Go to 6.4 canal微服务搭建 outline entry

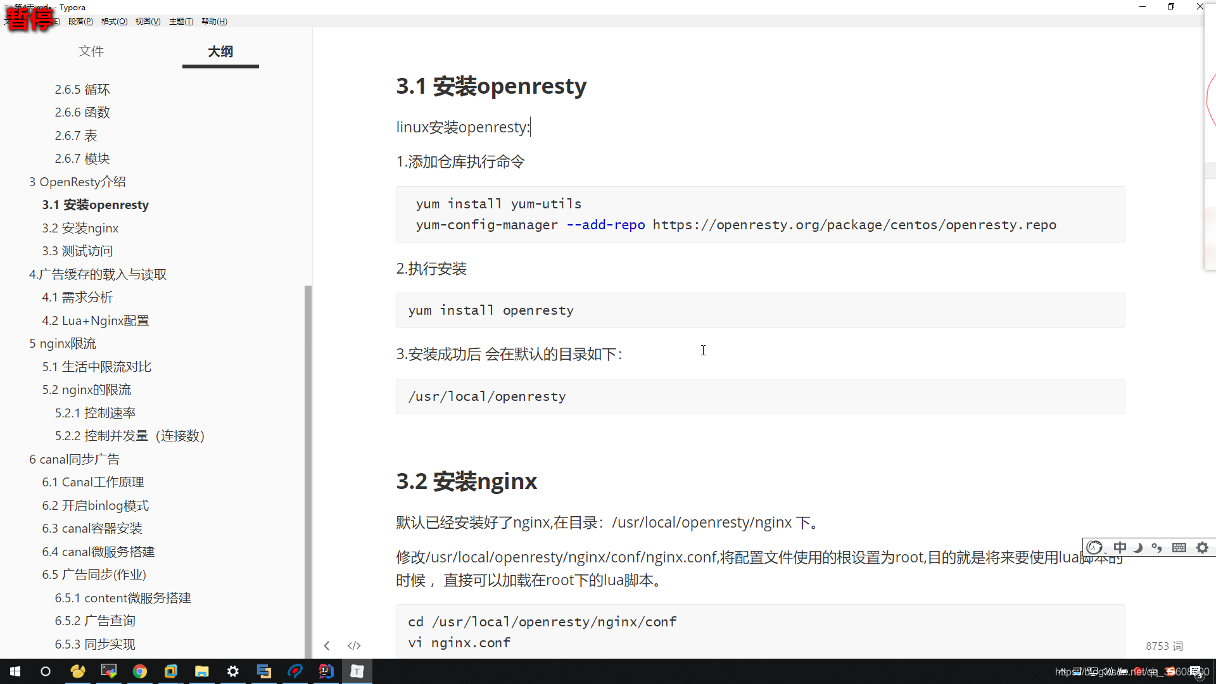coord(98,552)
